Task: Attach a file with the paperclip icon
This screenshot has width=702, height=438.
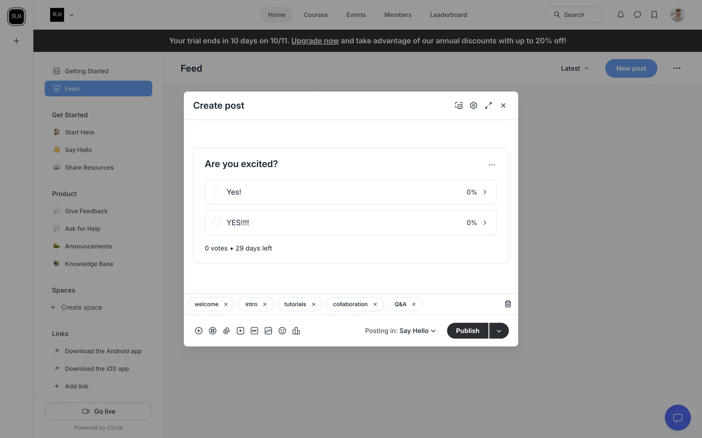Action: pyautogui.click(x=226, y=331)
